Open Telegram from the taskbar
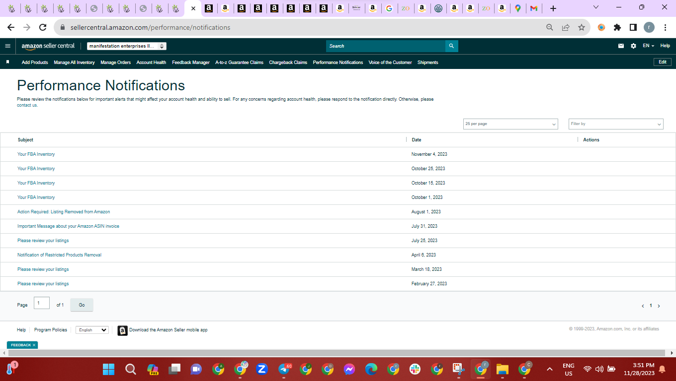Screen dimensions: 676x381 click(x=284, y=369)
